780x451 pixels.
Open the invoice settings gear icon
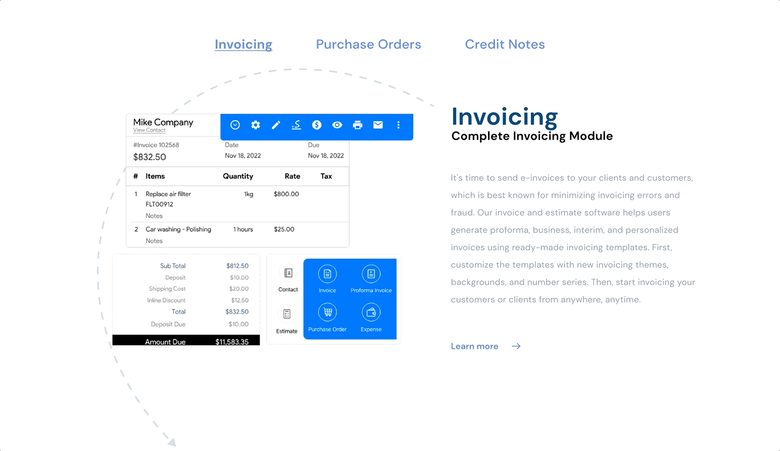coord(255,125)
